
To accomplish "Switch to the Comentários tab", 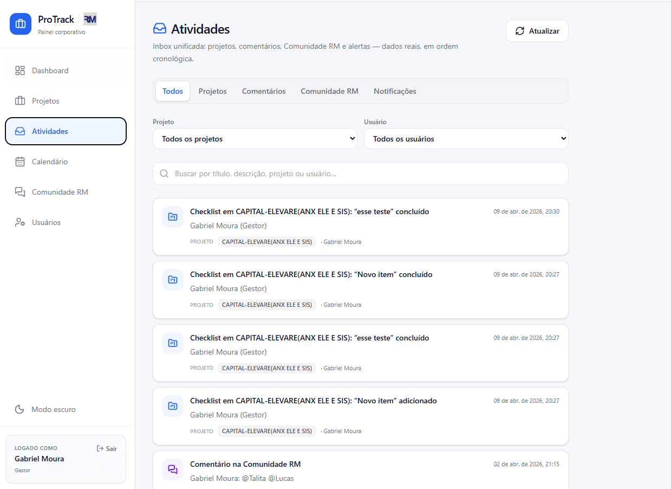I will point(264,91).
